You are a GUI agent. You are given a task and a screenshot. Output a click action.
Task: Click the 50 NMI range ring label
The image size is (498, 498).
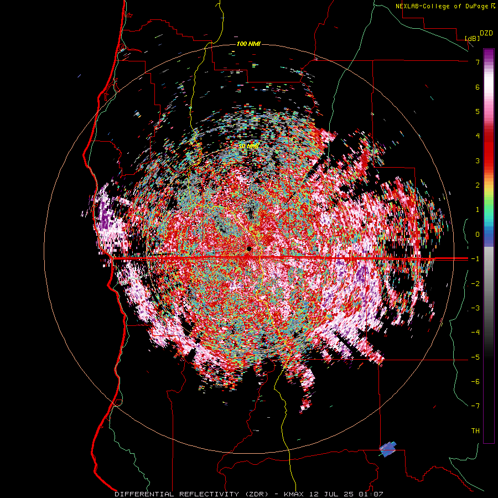248,146
